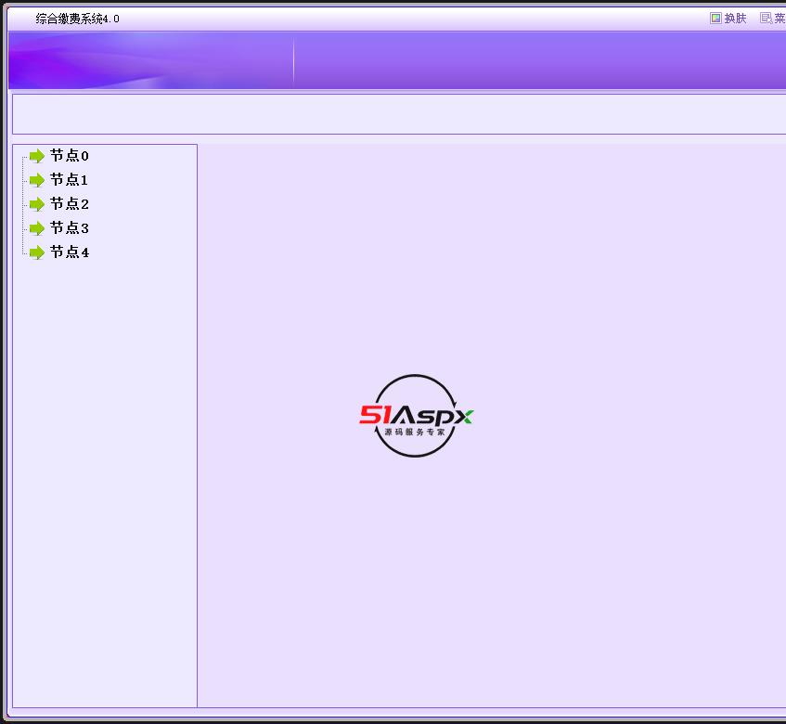This screenshot has height=724, width=786.
Task: Select tree node 节点0
Action: (x=70, y=155)
